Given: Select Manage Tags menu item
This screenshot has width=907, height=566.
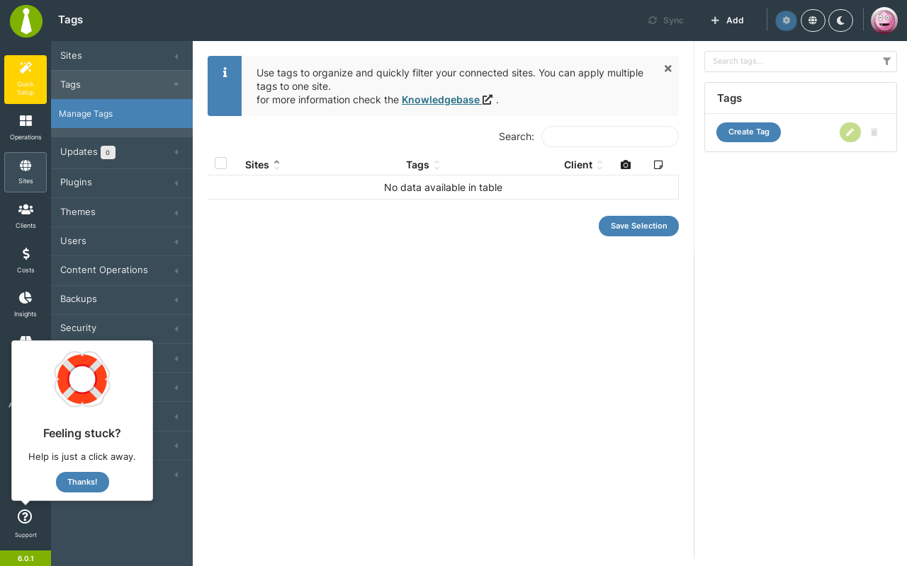Looking at the screenshot, I should (122, 114).
